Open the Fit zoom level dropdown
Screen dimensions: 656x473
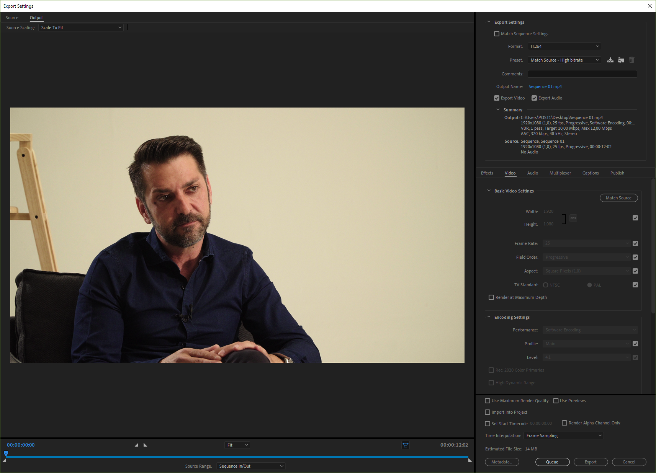(237, 445)
